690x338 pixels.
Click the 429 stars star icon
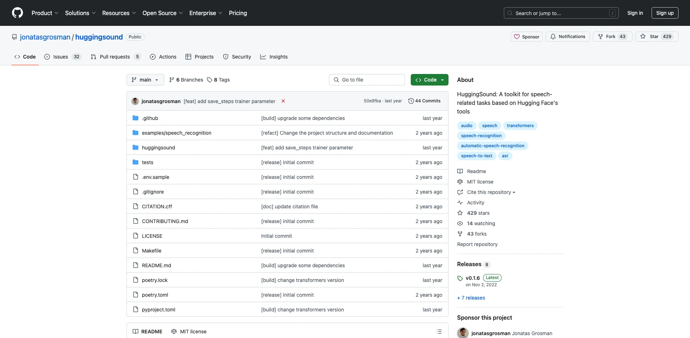(x=460, y=213)
